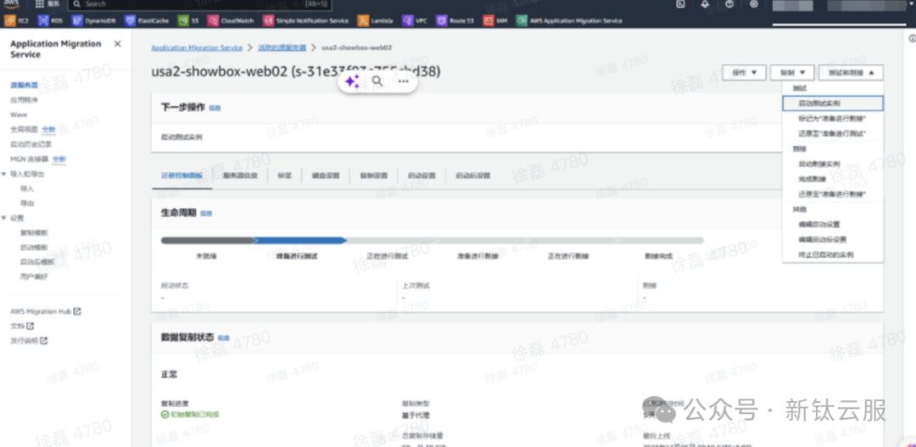
Task: Open the 复制 dropdown button
Action: click(792, 72)
